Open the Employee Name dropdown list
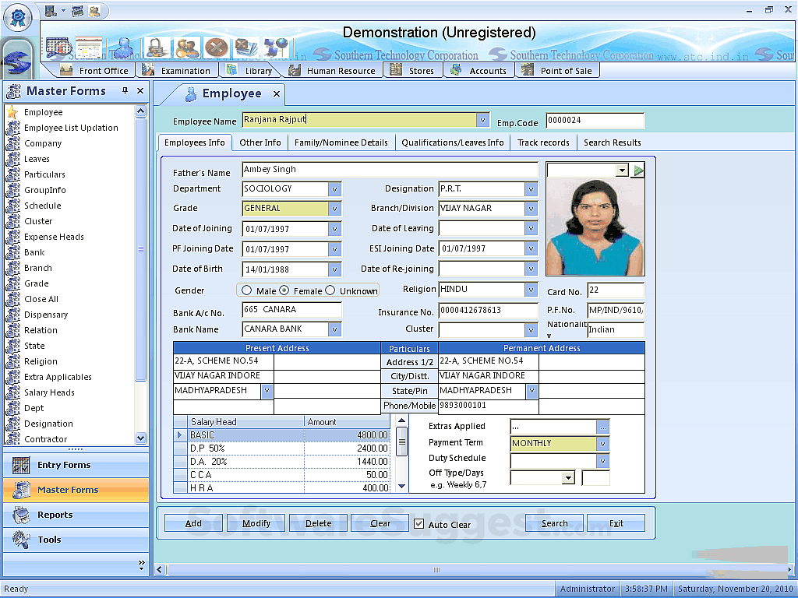 482,121
